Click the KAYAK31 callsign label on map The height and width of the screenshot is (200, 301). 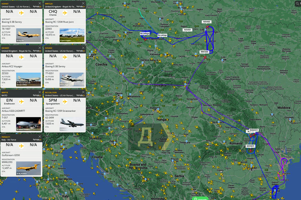[x=250, y=146]
